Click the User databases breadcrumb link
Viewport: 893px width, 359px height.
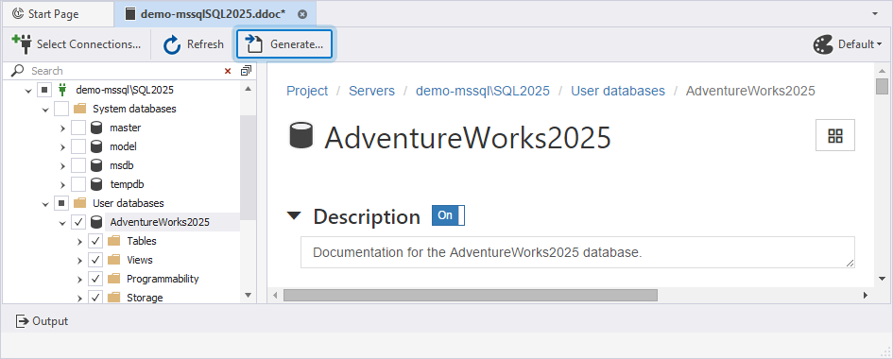tap(618, 91)
